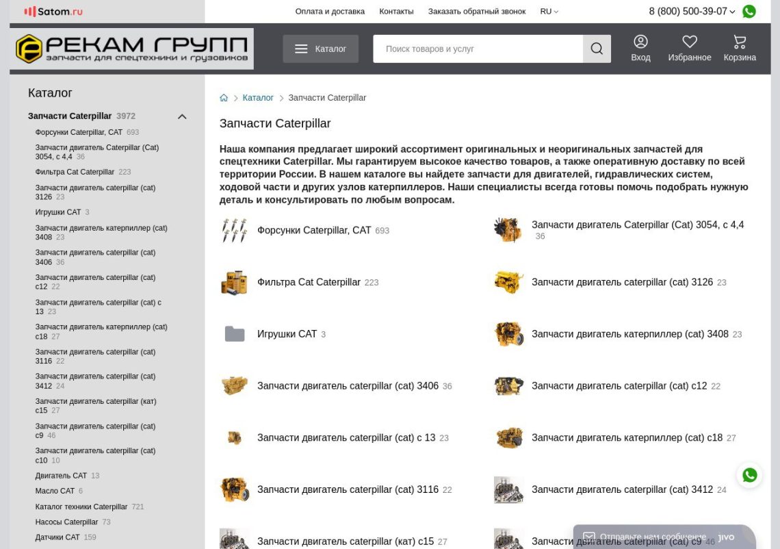Collapse the Запчасти Caterpillar sidebar section
The image size is (780, 549).
coord(182,116)
